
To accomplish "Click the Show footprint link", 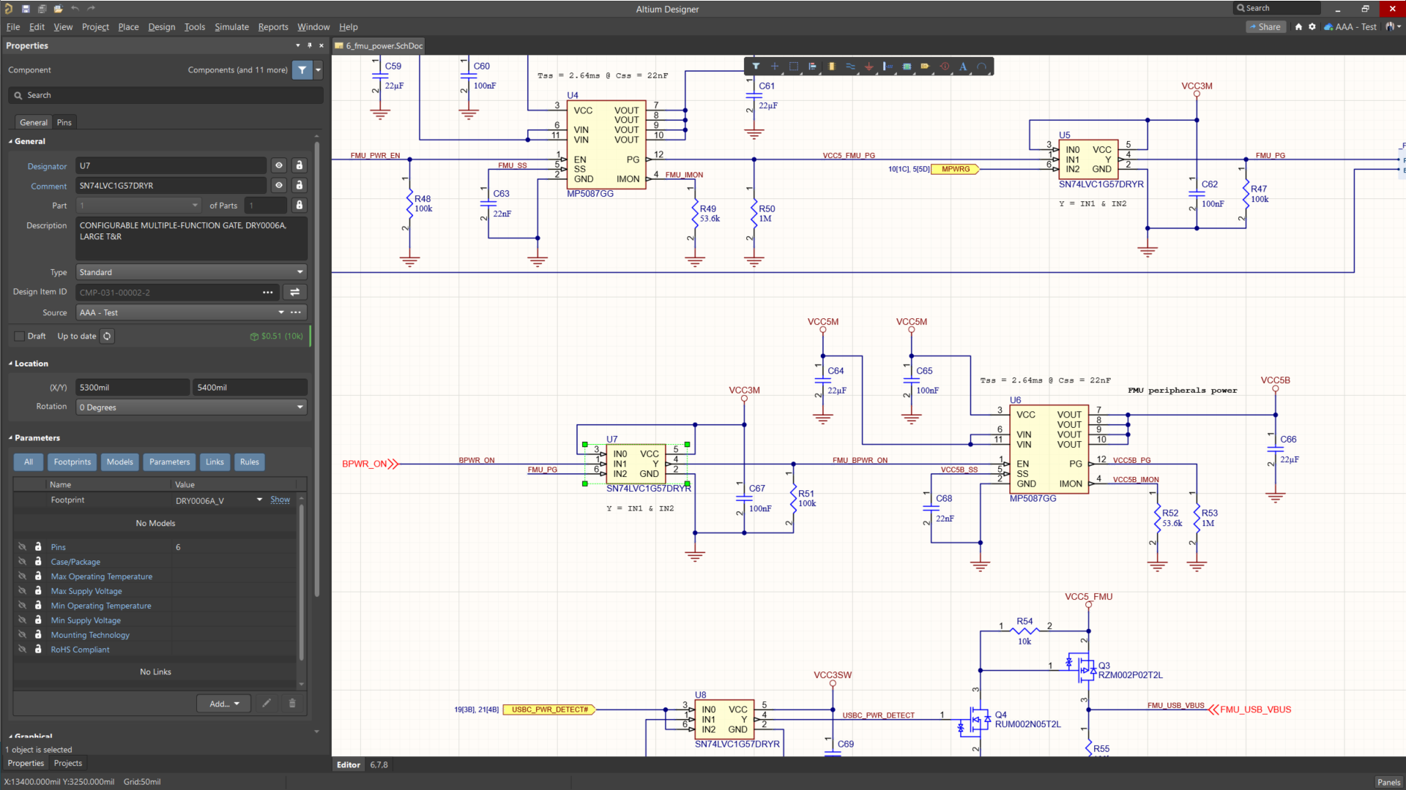I will tap(280, 500).
